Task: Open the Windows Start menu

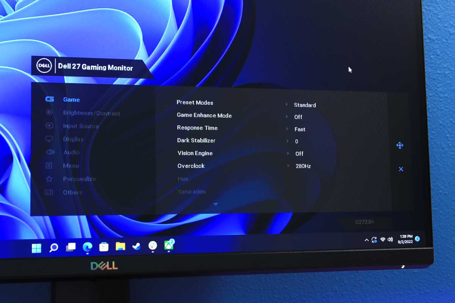Action: coord(36,248)
